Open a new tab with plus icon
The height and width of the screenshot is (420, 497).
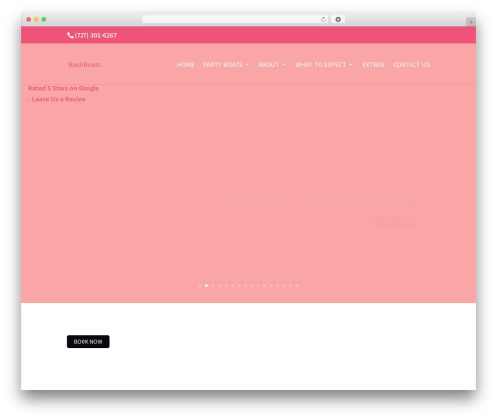(x=471, y=22)
